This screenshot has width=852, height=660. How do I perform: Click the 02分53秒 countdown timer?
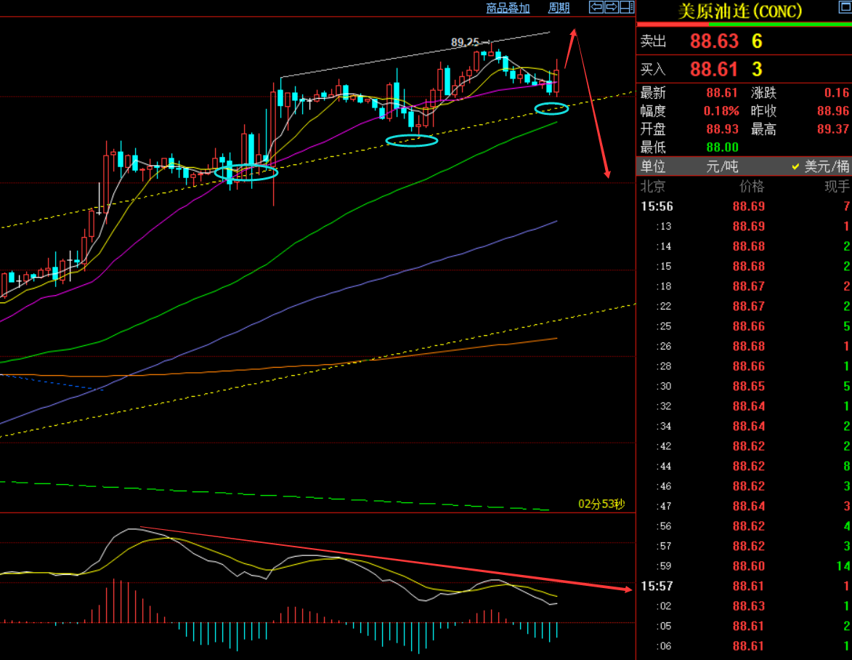601,504
